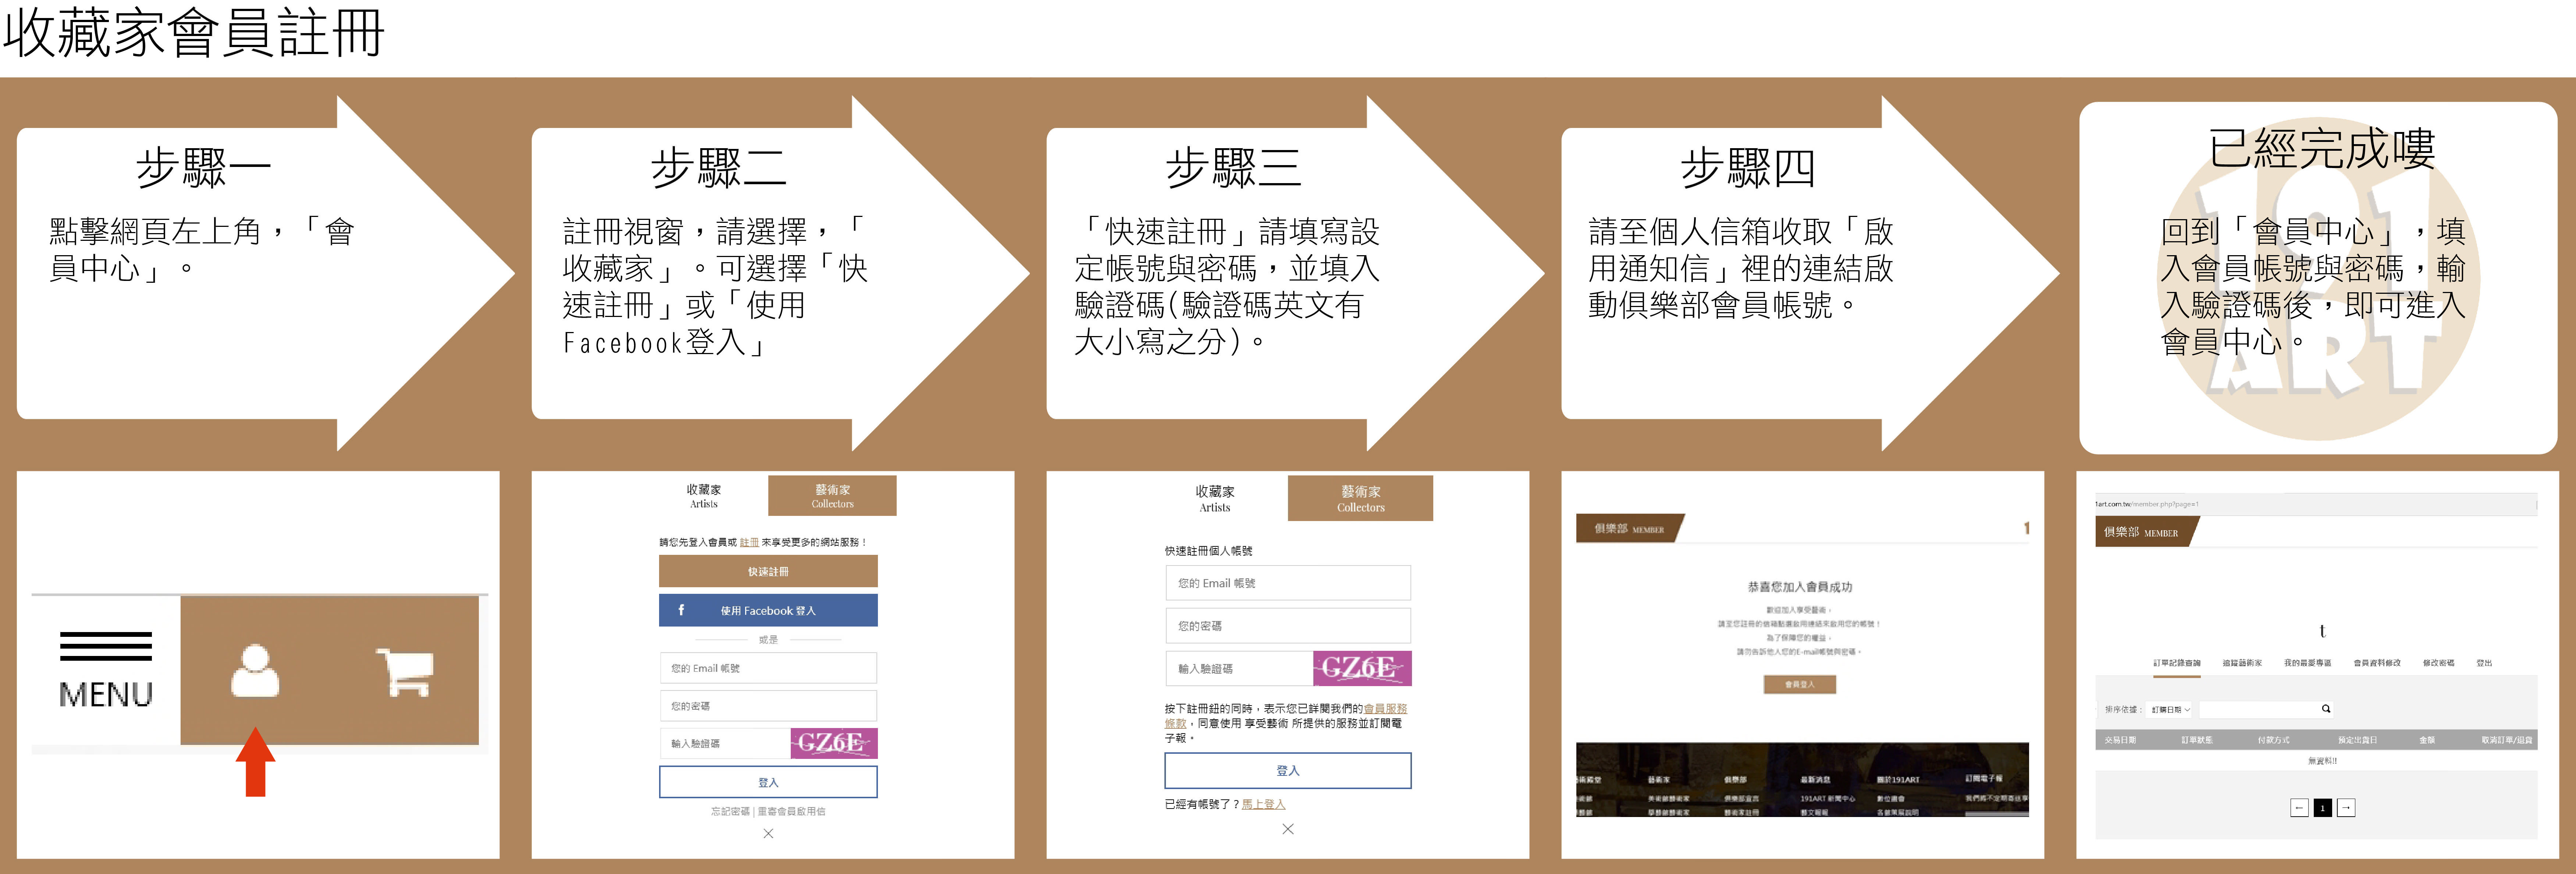Close step three registration window with X
The image size is (2576, 874).
(x=1288, y=829)
